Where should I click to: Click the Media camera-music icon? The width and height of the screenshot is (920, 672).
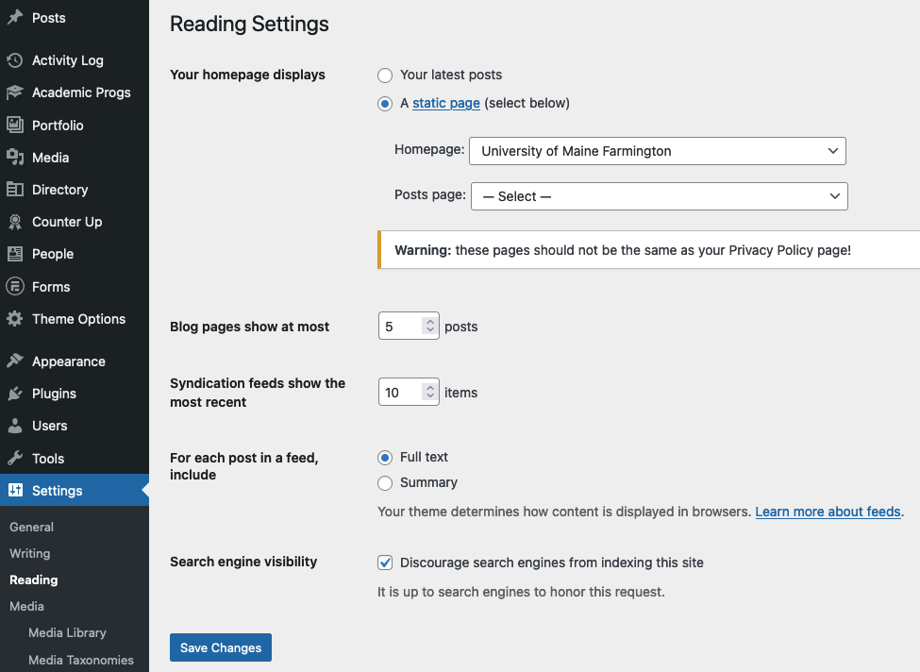(x=15, y=157)
